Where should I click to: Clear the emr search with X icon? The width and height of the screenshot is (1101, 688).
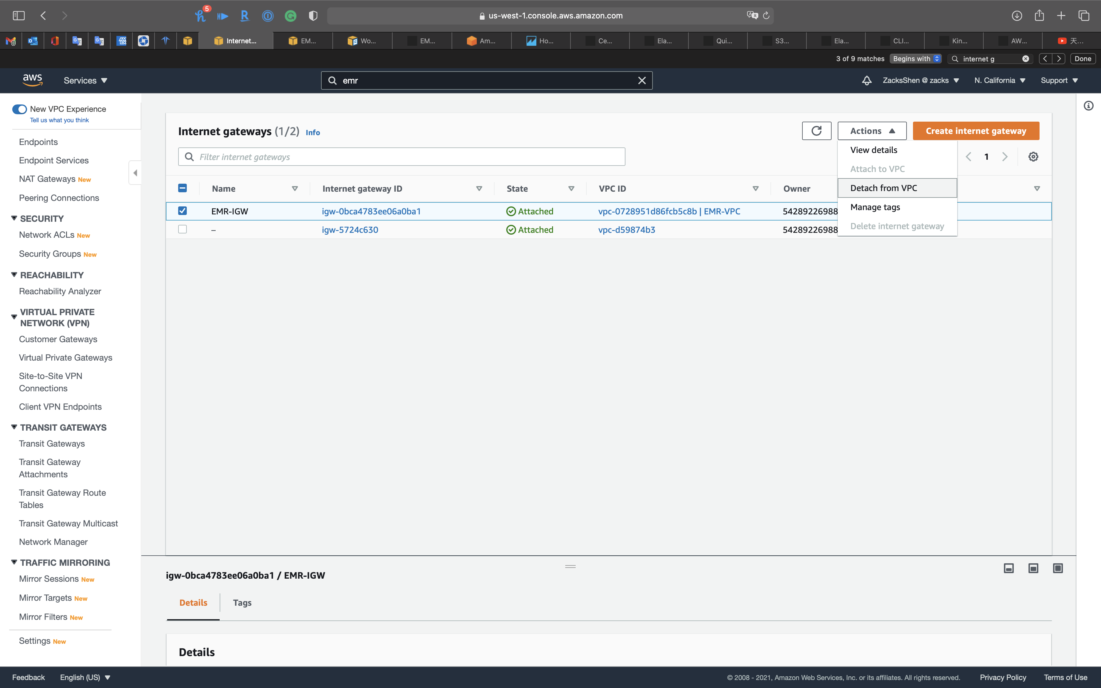641,80
